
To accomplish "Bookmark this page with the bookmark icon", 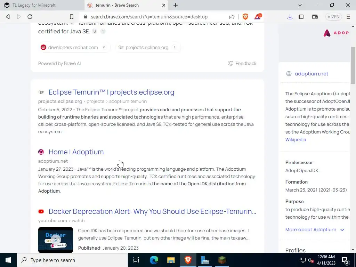I will (x=72, y=17).
